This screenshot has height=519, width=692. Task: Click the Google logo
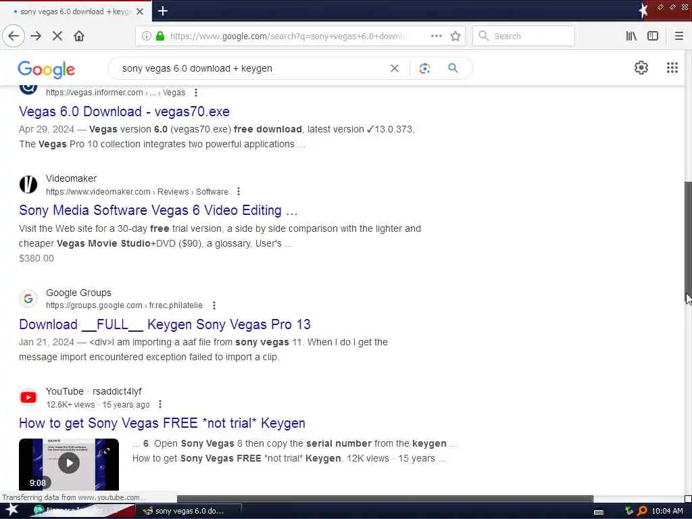[47, 70]
